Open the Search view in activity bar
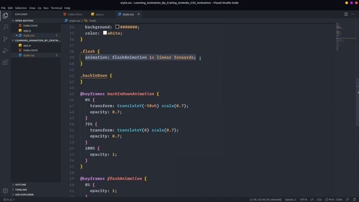This screenshot has height=202, width=359. tap(5, 27)
